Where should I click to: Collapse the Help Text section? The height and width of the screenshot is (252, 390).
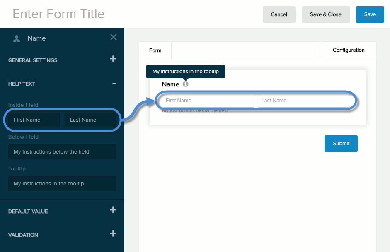[x=114, y=84]
